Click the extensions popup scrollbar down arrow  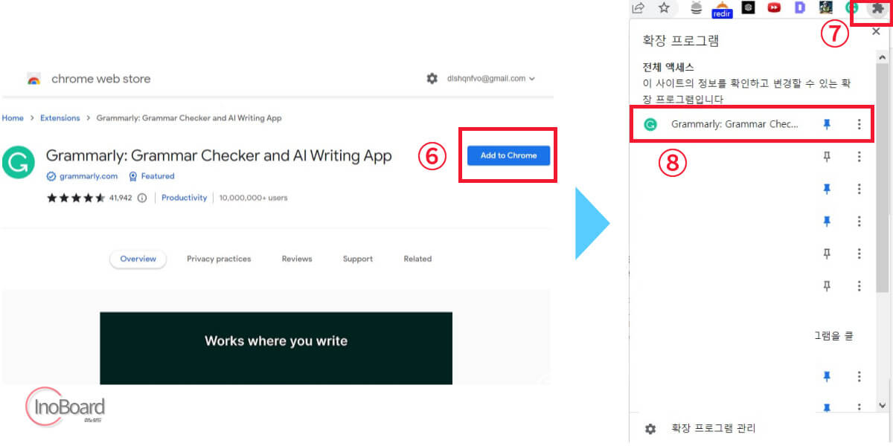883,405
